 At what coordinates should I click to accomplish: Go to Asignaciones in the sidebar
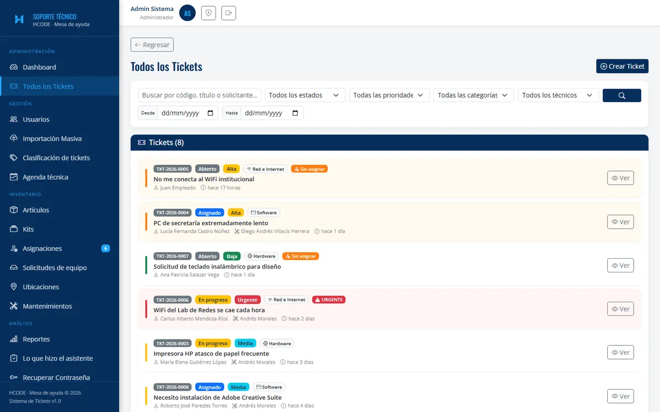(59, 248)
